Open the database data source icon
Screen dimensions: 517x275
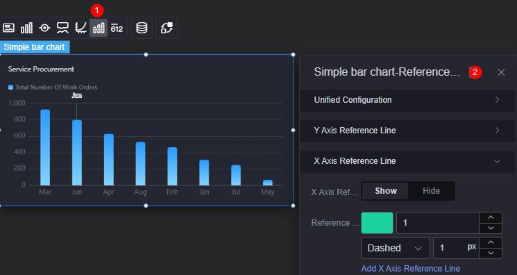(142, 28)
